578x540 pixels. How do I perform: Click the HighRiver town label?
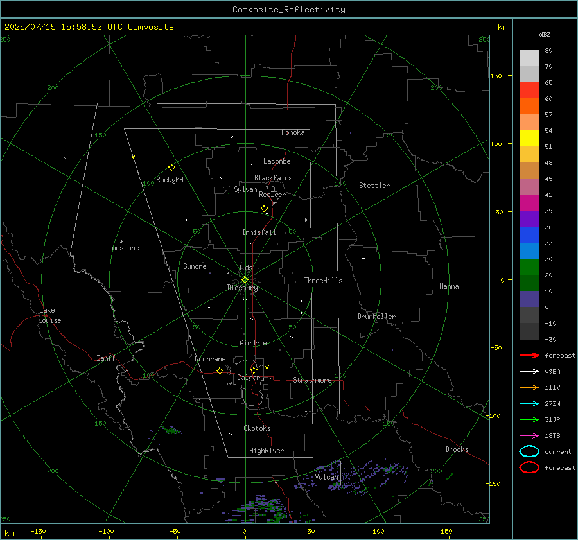coord(267,451)
